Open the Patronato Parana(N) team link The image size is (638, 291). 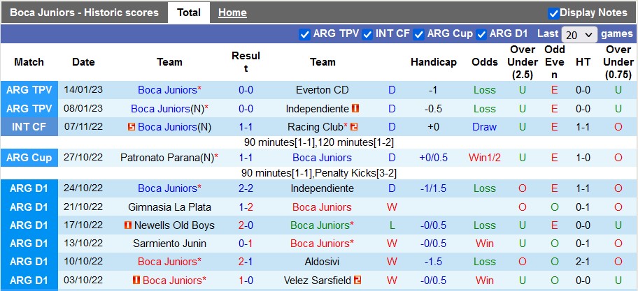click(166, 158)
